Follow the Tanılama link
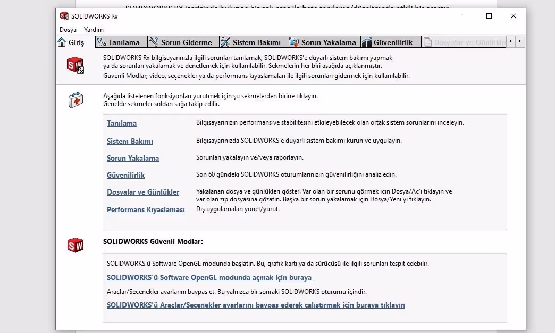This screenshot has height=333, width=555. (x=122, y=123)
